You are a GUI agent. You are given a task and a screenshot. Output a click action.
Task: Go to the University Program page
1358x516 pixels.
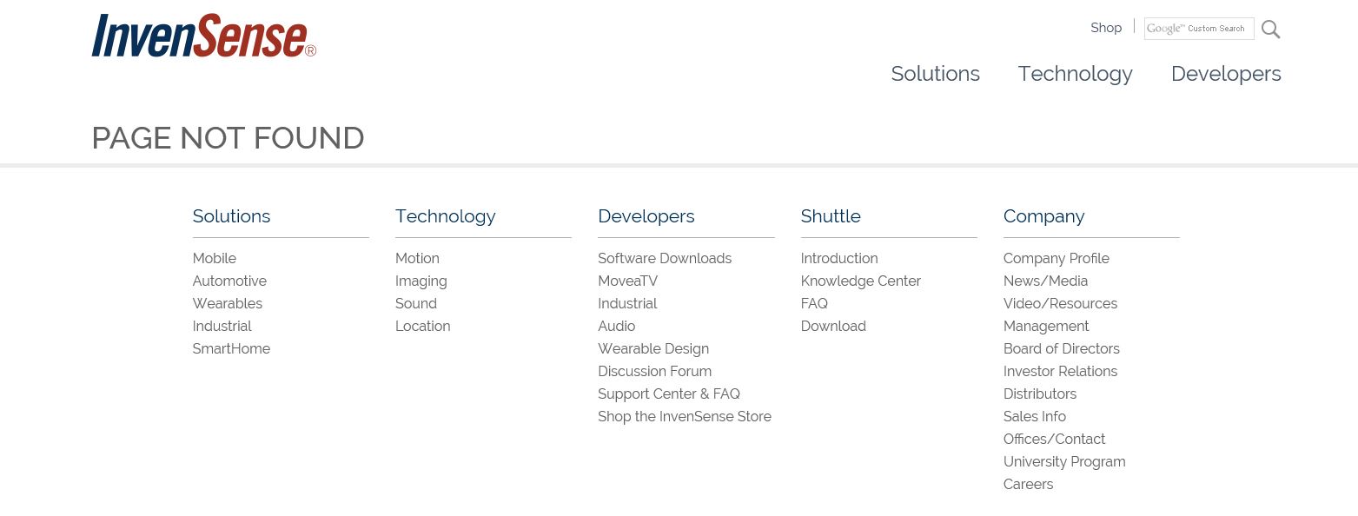point(1063,461)
